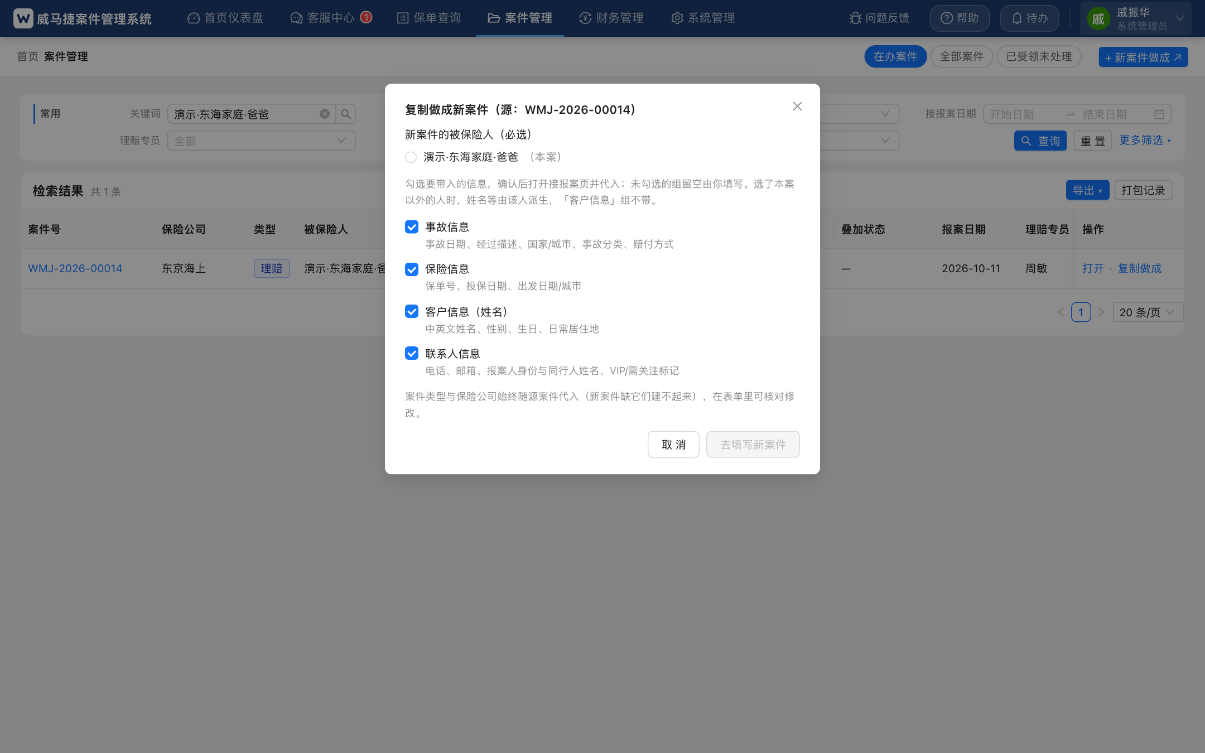
Task: Open the 20 条/页 page size dropdown
Action: point(1148,312)
